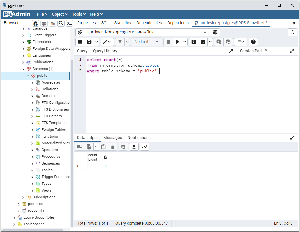
Task: Open the copy options dropdown arrow
Action: (x=96, y=147)
